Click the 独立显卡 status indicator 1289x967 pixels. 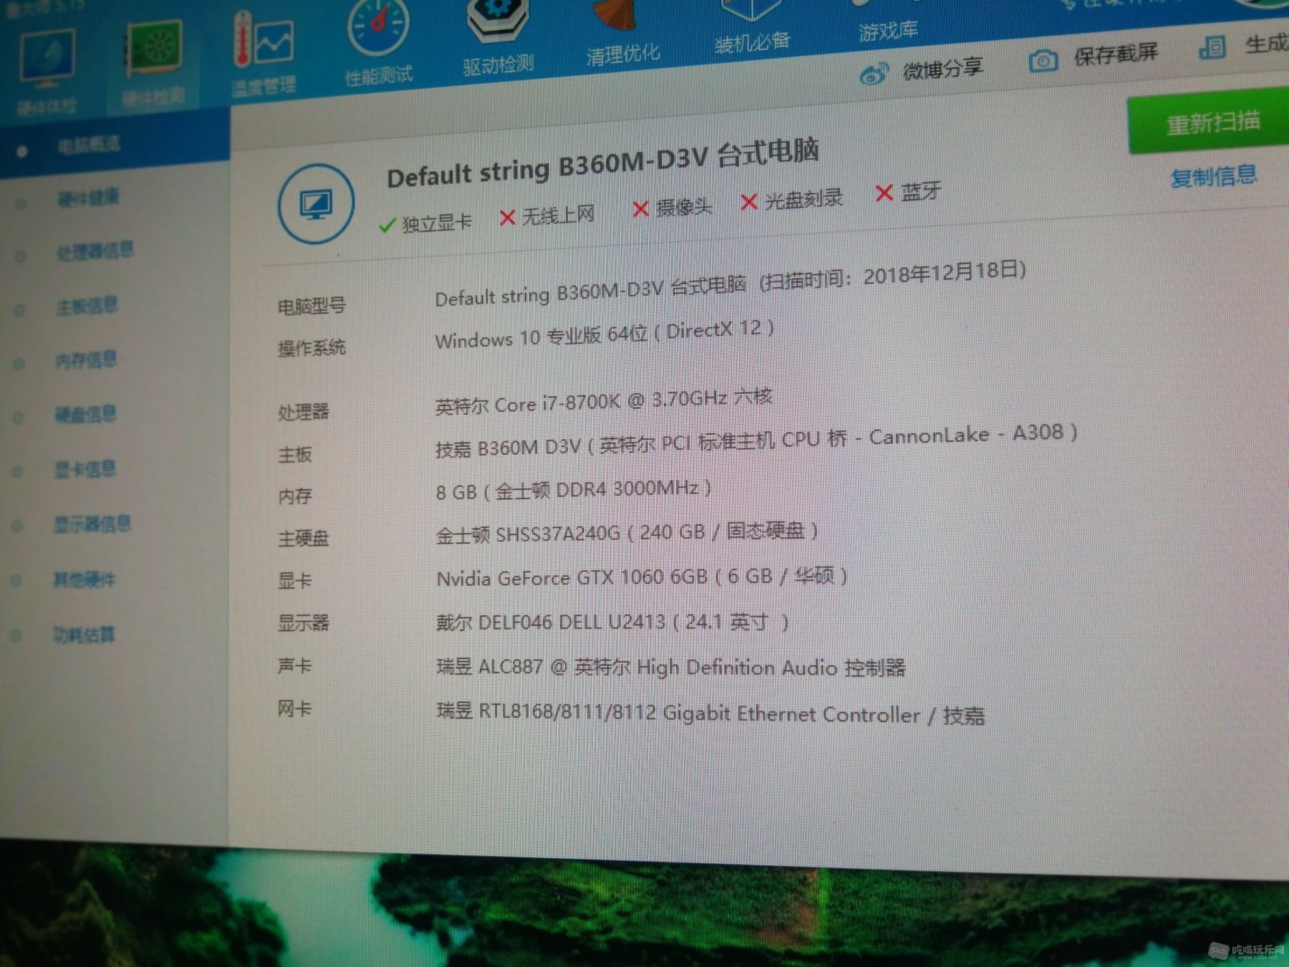(426, 223)
